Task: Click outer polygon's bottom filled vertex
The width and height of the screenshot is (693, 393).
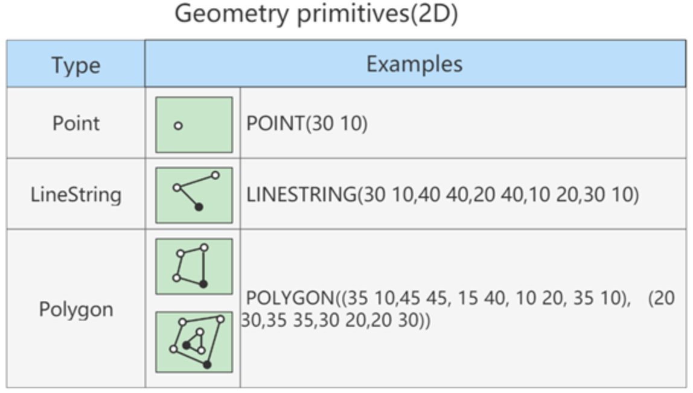Action: pyautogui.click(x=207, y=365)
